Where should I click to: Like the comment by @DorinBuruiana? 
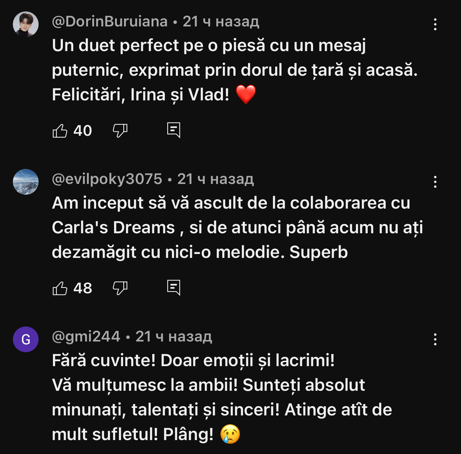pyautogui.click(x=60, y=131)
